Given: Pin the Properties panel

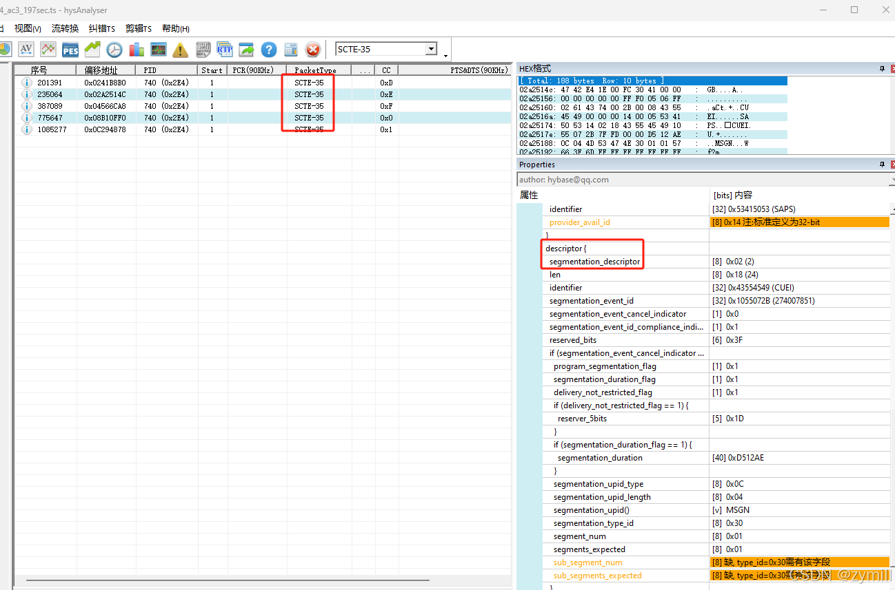Looking at the screenshot, I should [x=882, y=165].
